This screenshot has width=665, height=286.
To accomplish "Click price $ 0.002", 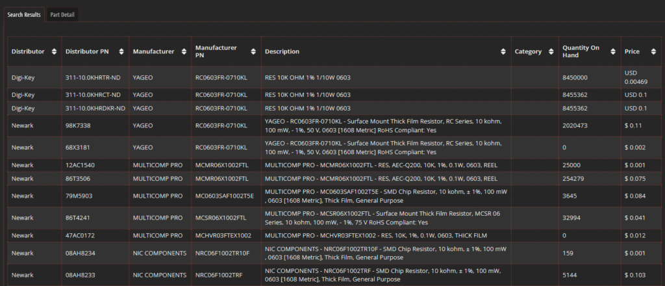I will [x=635, y=148].
